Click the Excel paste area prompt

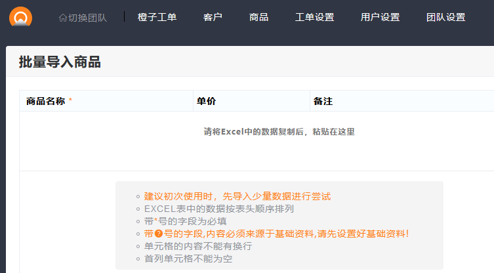point(279,132)
